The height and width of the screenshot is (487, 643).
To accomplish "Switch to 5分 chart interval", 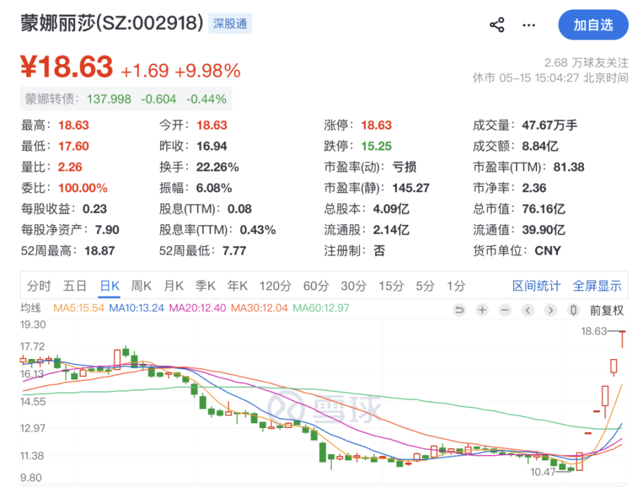I will tap(425, 285).
